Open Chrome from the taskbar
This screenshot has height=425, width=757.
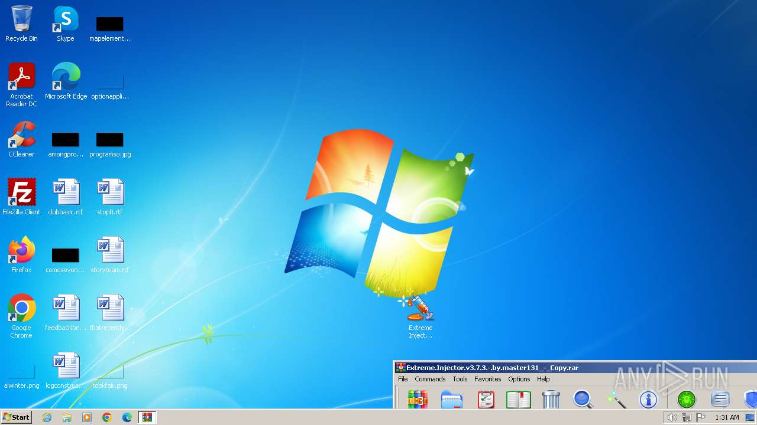107,417
